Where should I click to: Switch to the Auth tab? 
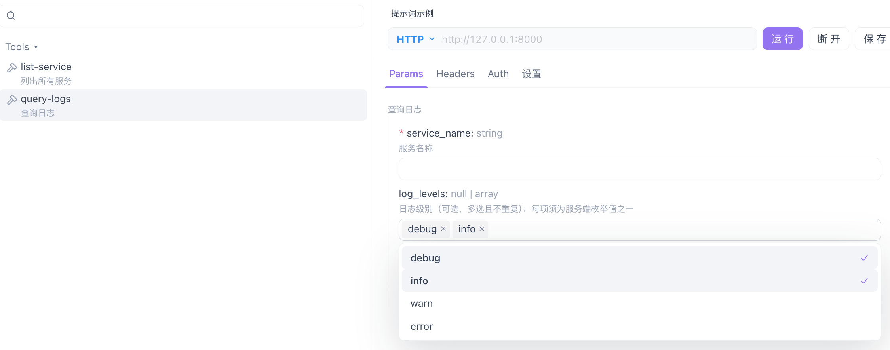click(498, 74)
